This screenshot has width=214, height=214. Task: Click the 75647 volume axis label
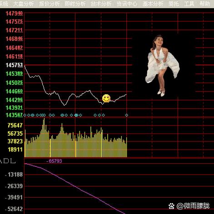(x=15, y=125)
